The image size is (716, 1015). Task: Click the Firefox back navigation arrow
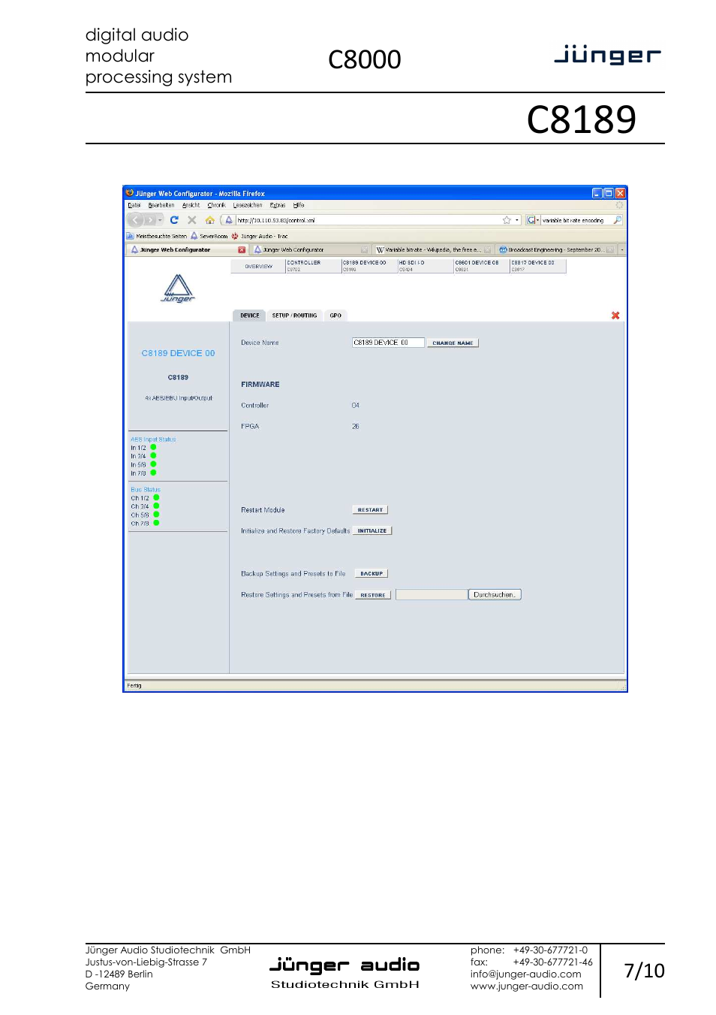(135, 220)
